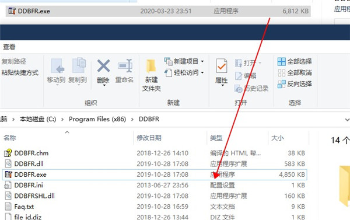350x220 pixels.
Task: Click the Open (打开) ribbon button
Action: (248, 63)
